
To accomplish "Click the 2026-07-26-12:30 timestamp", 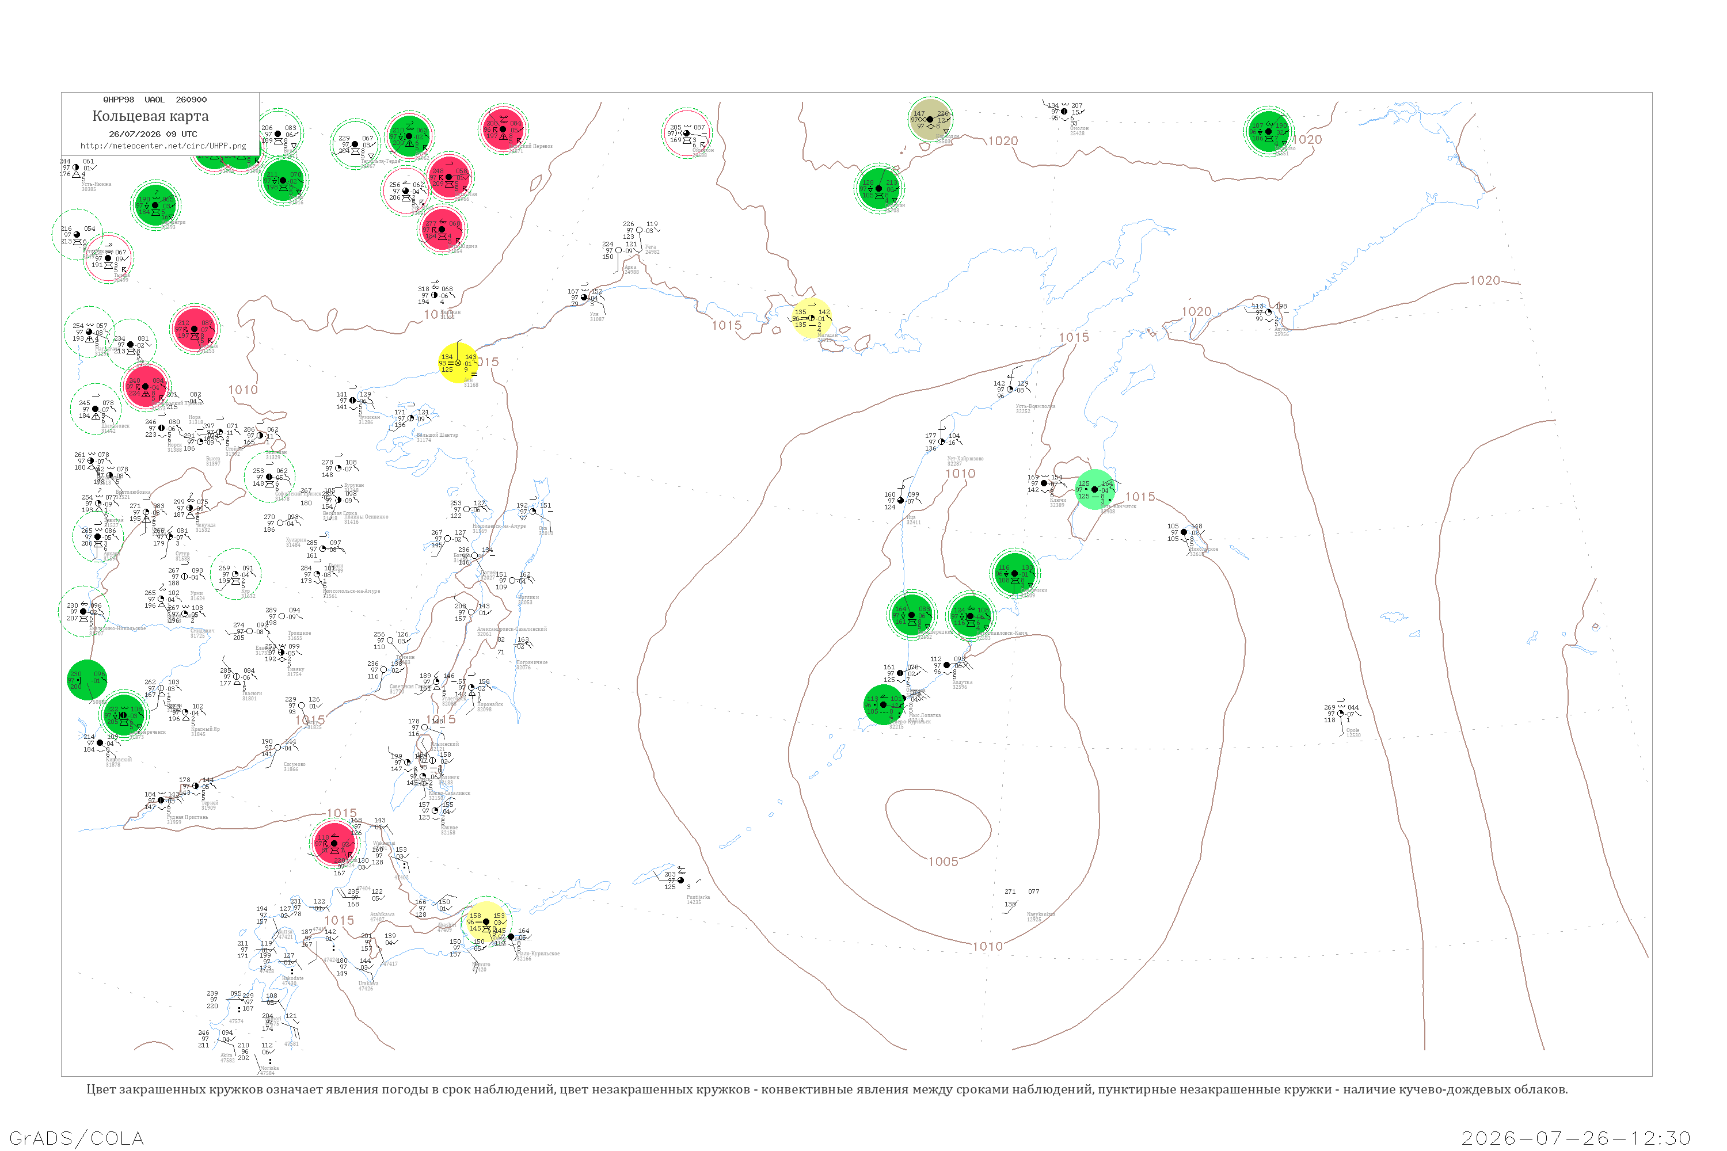I will tap(1576, 1138).
